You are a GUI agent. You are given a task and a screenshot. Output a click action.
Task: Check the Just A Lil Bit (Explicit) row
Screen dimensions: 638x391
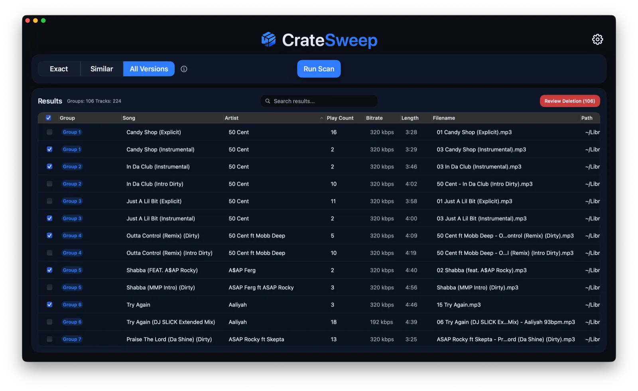pyautogui.click(x=49, y=201)
